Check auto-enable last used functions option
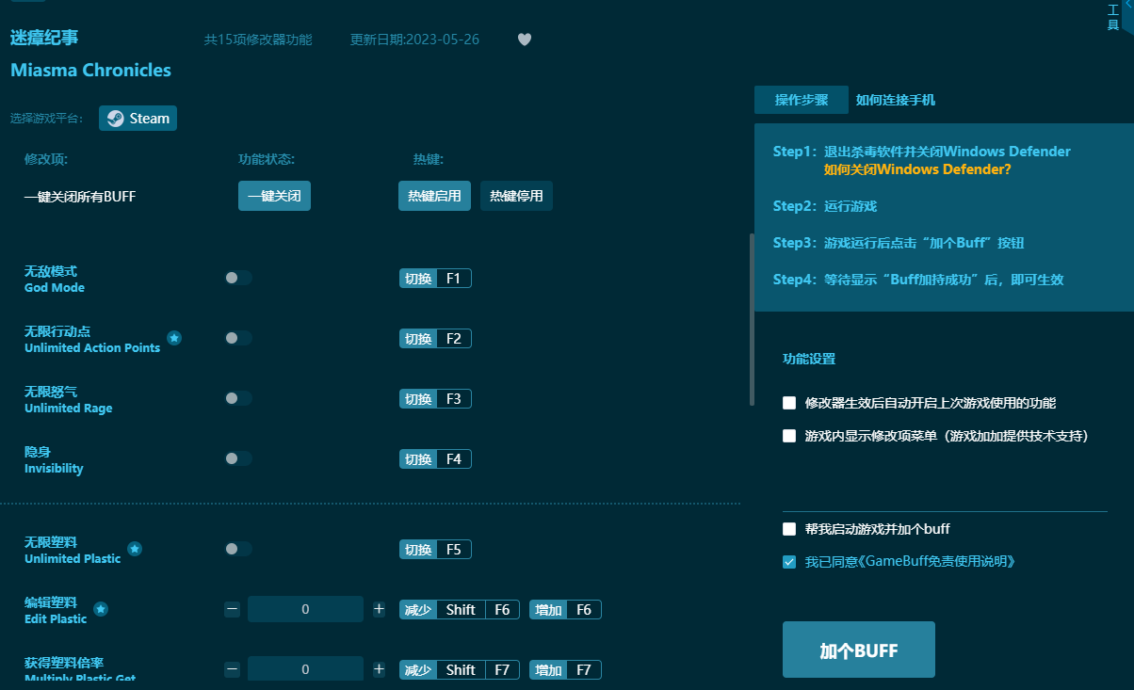Screen dimensions: 1134x690 (x=789, y=403)
